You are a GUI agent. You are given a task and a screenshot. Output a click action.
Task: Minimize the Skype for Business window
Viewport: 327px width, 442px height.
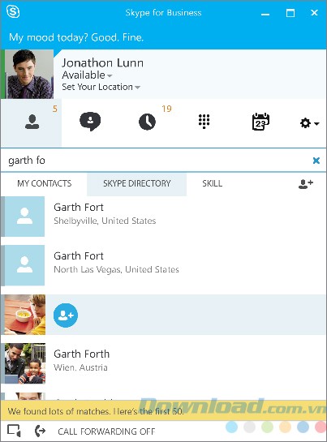(x=265, y=13)
